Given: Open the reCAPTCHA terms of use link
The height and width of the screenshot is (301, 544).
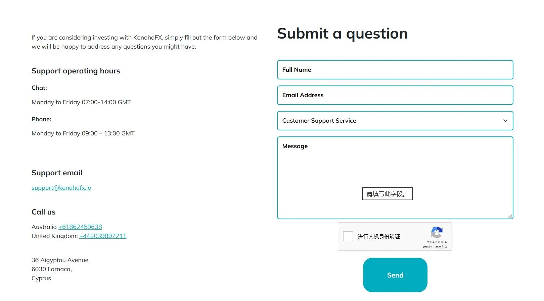Looking at the screenshot, I should 441,247.
